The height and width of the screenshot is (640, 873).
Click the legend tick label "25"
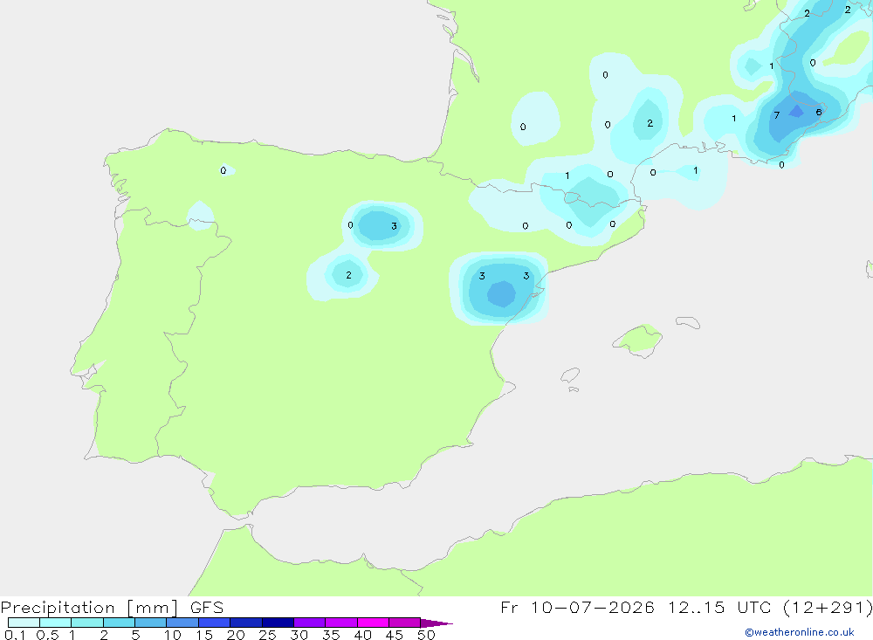coord(267,635)
